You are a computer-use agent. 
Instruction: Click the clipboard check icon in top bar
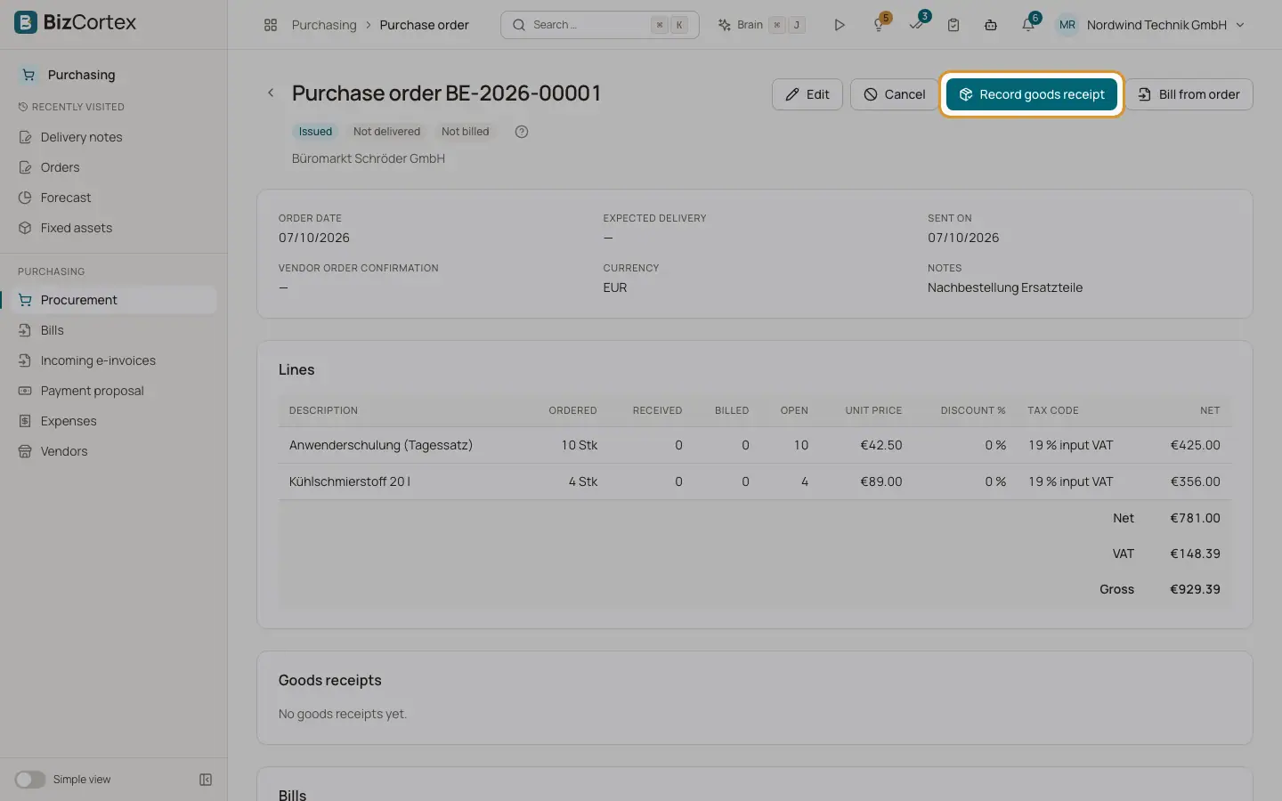(x=953, y=25)
